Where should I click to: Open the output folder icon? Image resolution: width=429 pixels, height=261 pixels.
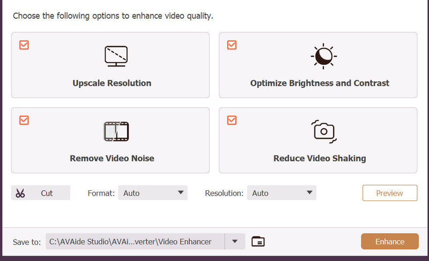(258, 241)
